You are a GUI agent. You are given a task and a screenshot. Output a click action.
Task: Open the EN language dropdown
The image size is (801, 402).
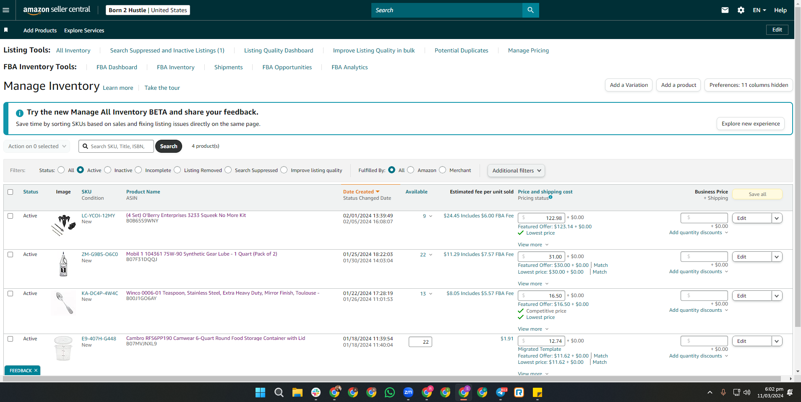(759, 10)
